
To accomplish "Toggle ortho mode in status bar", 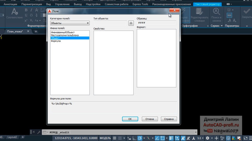I will point(134,138).
